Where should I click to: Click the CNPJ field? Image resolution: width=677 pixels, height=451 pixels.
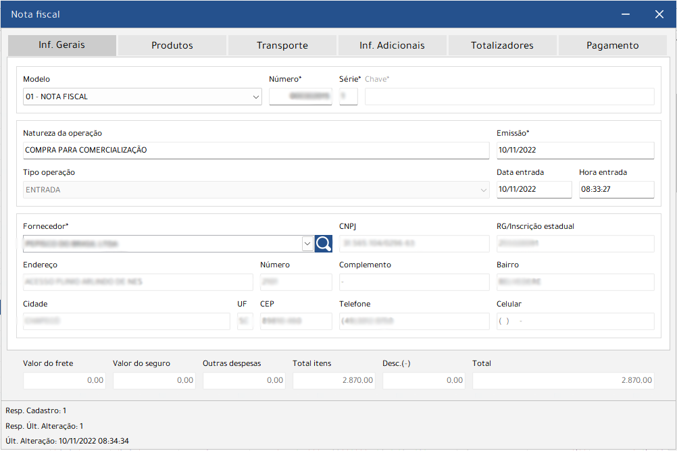[x=414, y=244]
